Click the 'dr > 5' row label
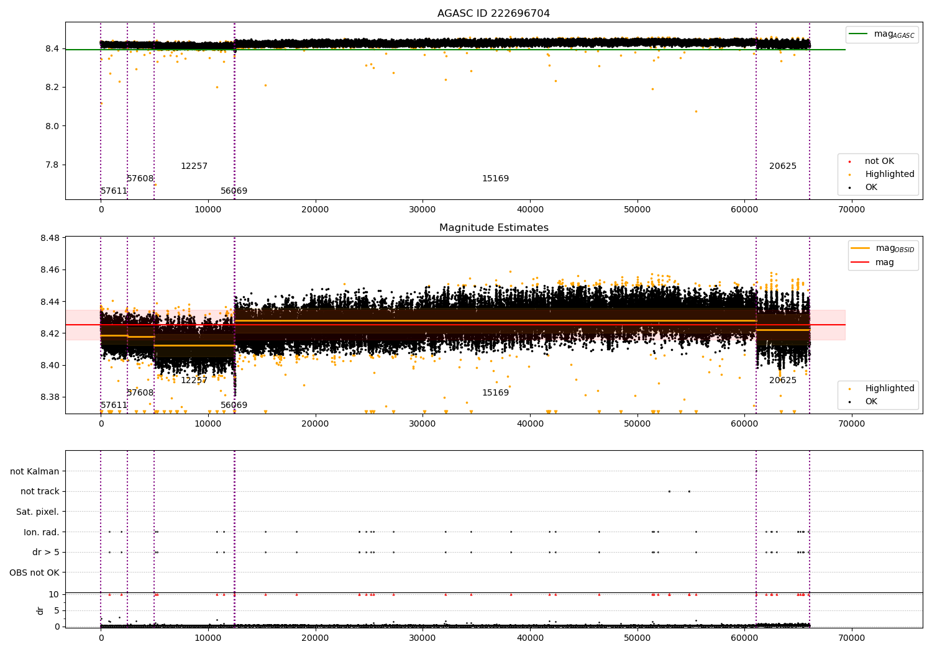The image size is (932, 652). pyautogui.click(x=46, y=553)
